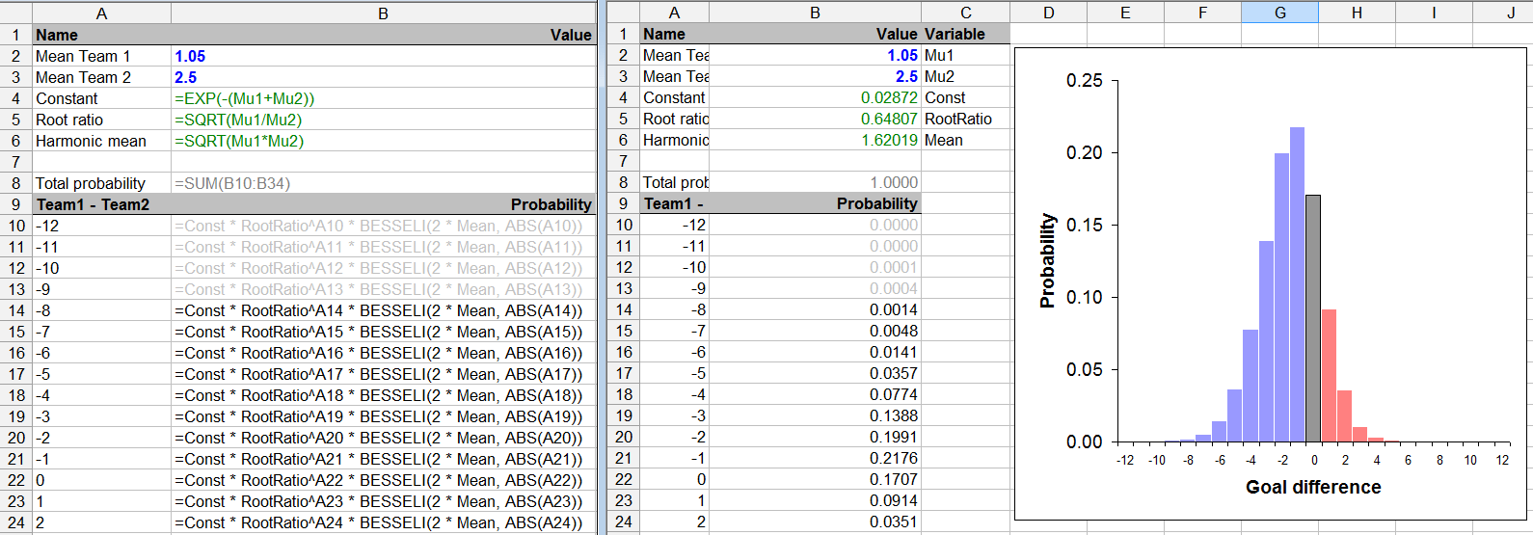
Task: Select probability value 0.1991
Action: click(x=815, y=437)
